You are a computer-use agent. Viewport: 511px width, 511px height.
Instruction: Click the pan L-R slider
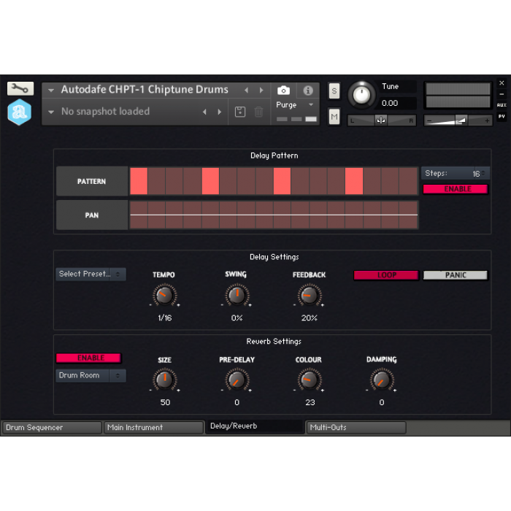(381, 121)
